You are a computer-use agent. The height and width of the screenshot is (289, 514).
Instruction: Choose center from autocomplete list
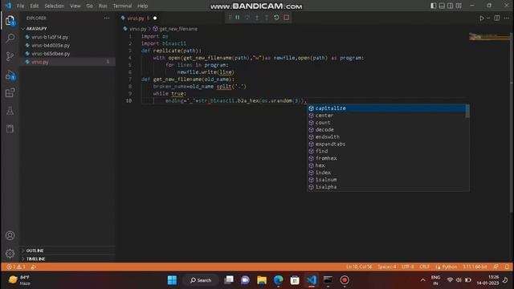(386, 116)
